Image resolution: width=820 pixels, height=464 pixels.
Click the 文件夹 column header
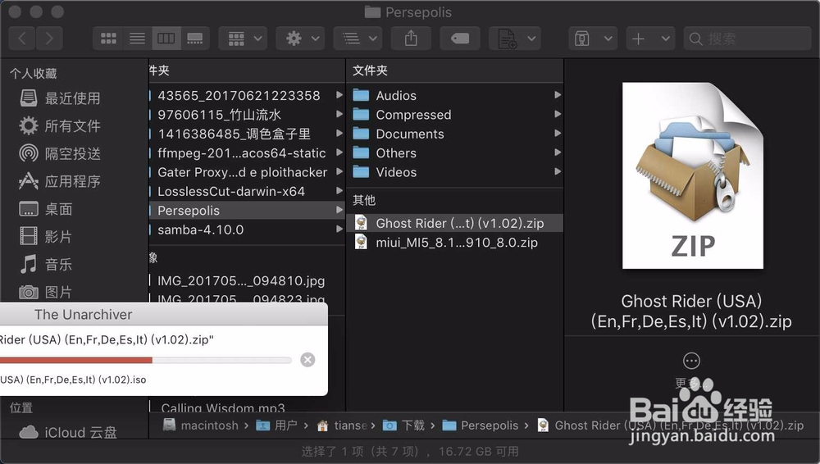[x=371, y=71]
